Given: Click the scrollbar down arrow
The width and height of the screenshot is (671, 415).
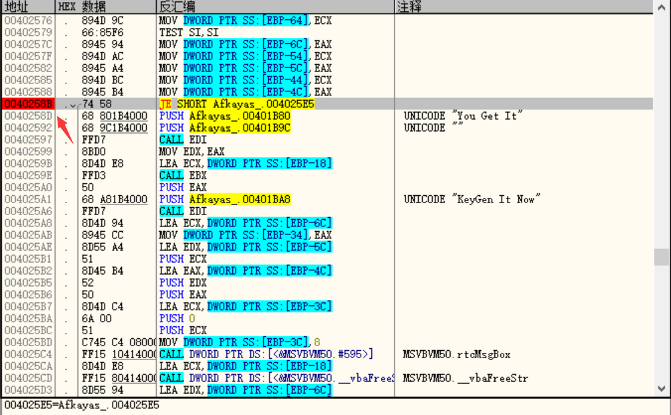Looking at the screenshot, I should click(x=661, y=389).
